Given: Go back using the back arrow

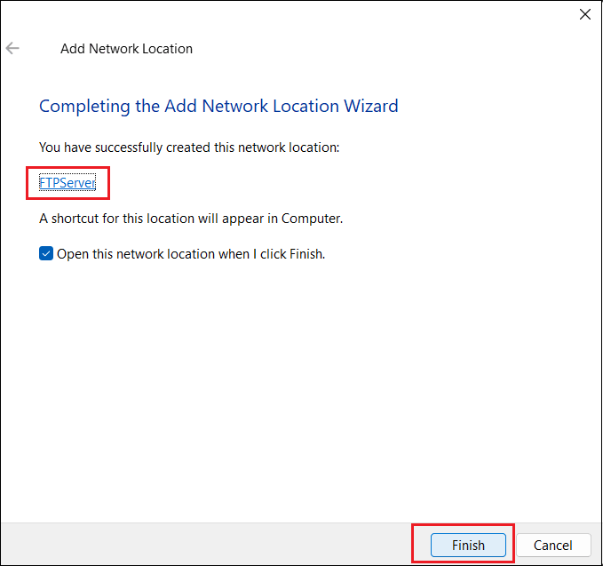Looking at the screenshot, I should [12, 48].
